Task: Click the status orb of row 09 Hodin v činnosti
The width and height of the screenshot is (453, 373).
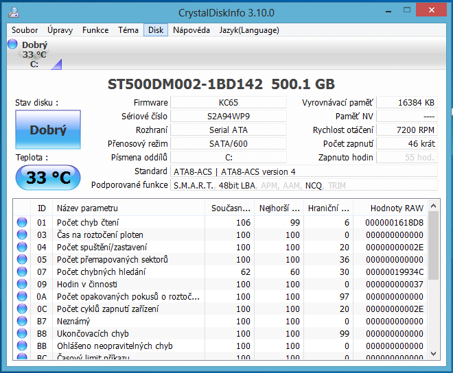Action: pos(22,284)
